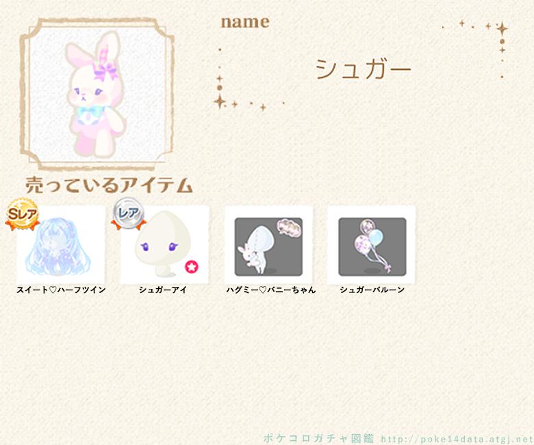534x445 pixels.
Task: Open the シュガーバルーン balloon thumbnail
Action: (x=372, y=246)
